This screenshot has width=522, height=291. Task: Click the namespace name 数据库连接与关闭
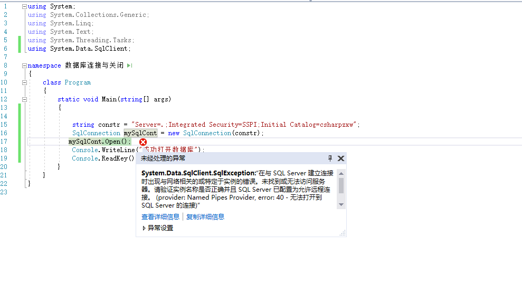click(94, 65)
